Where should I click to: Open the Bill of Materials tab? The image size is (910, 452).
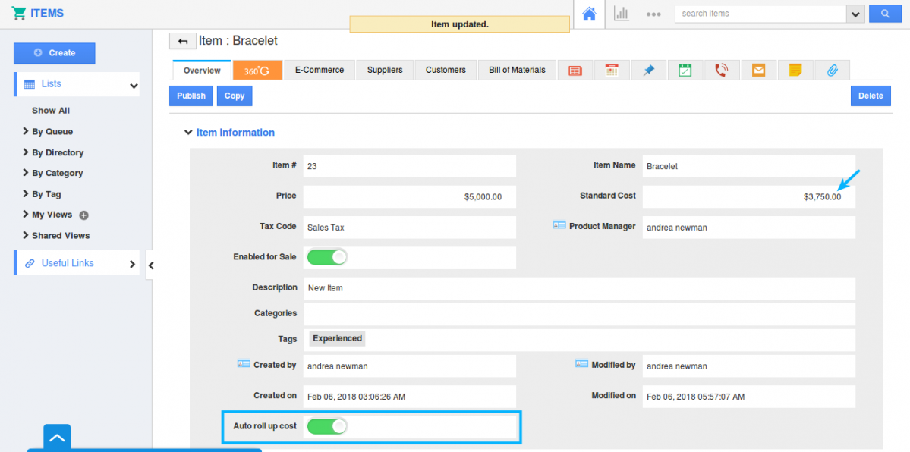pos(517,70)
